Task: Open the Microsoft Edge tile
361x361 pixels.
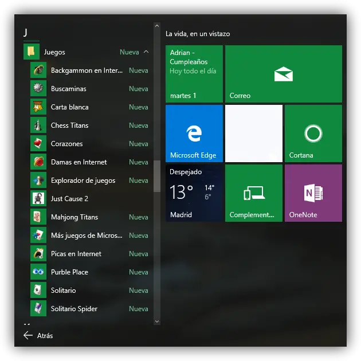Action: click(194, 134)
